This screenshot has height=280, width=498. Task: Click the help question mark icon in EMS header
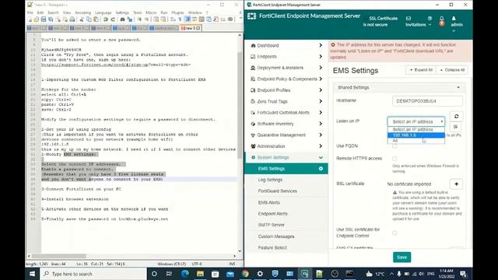[430, 19]
